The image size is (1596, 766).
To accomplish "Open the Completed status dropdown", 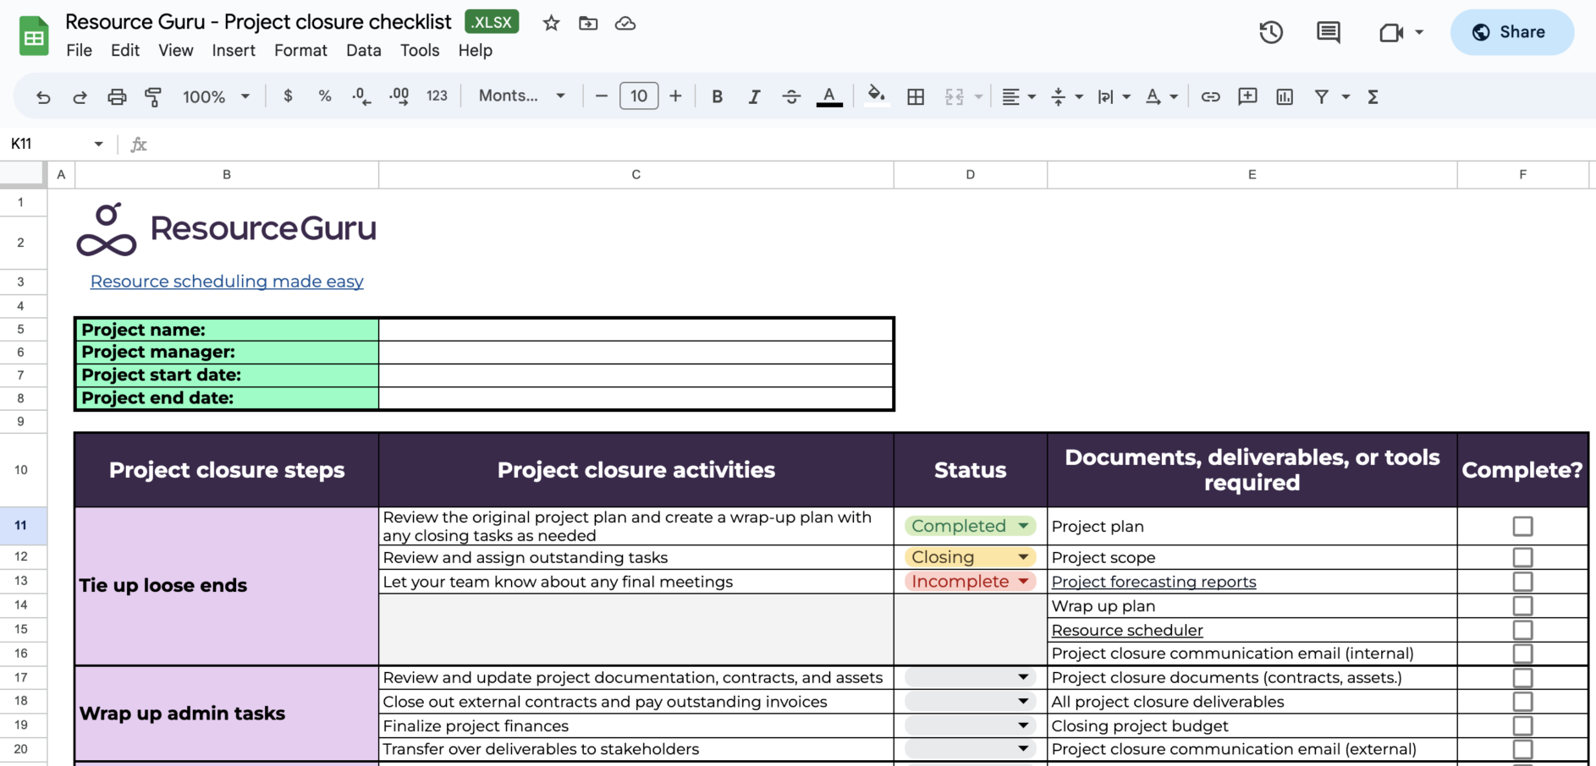I will (1025, 525).
